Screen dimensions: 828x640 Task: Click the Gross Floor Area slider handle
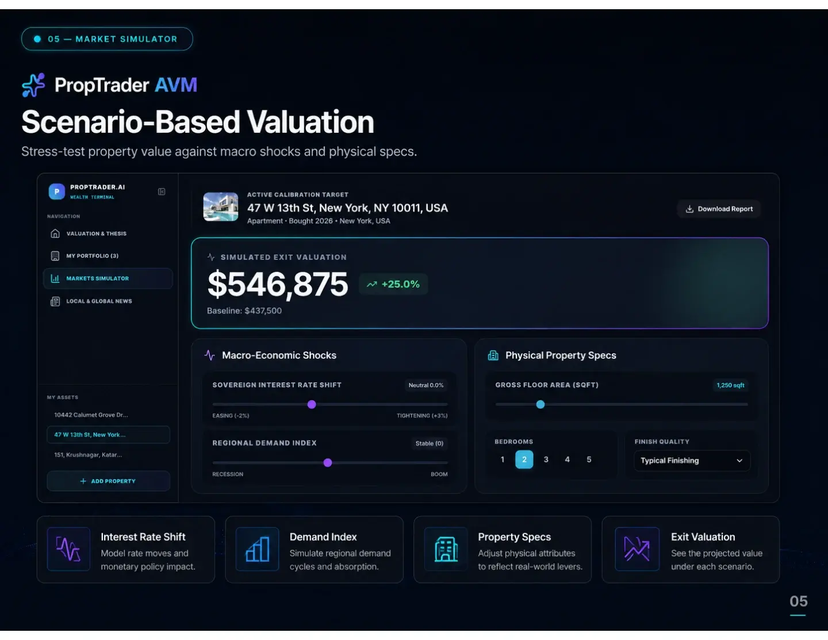[540, 404]
